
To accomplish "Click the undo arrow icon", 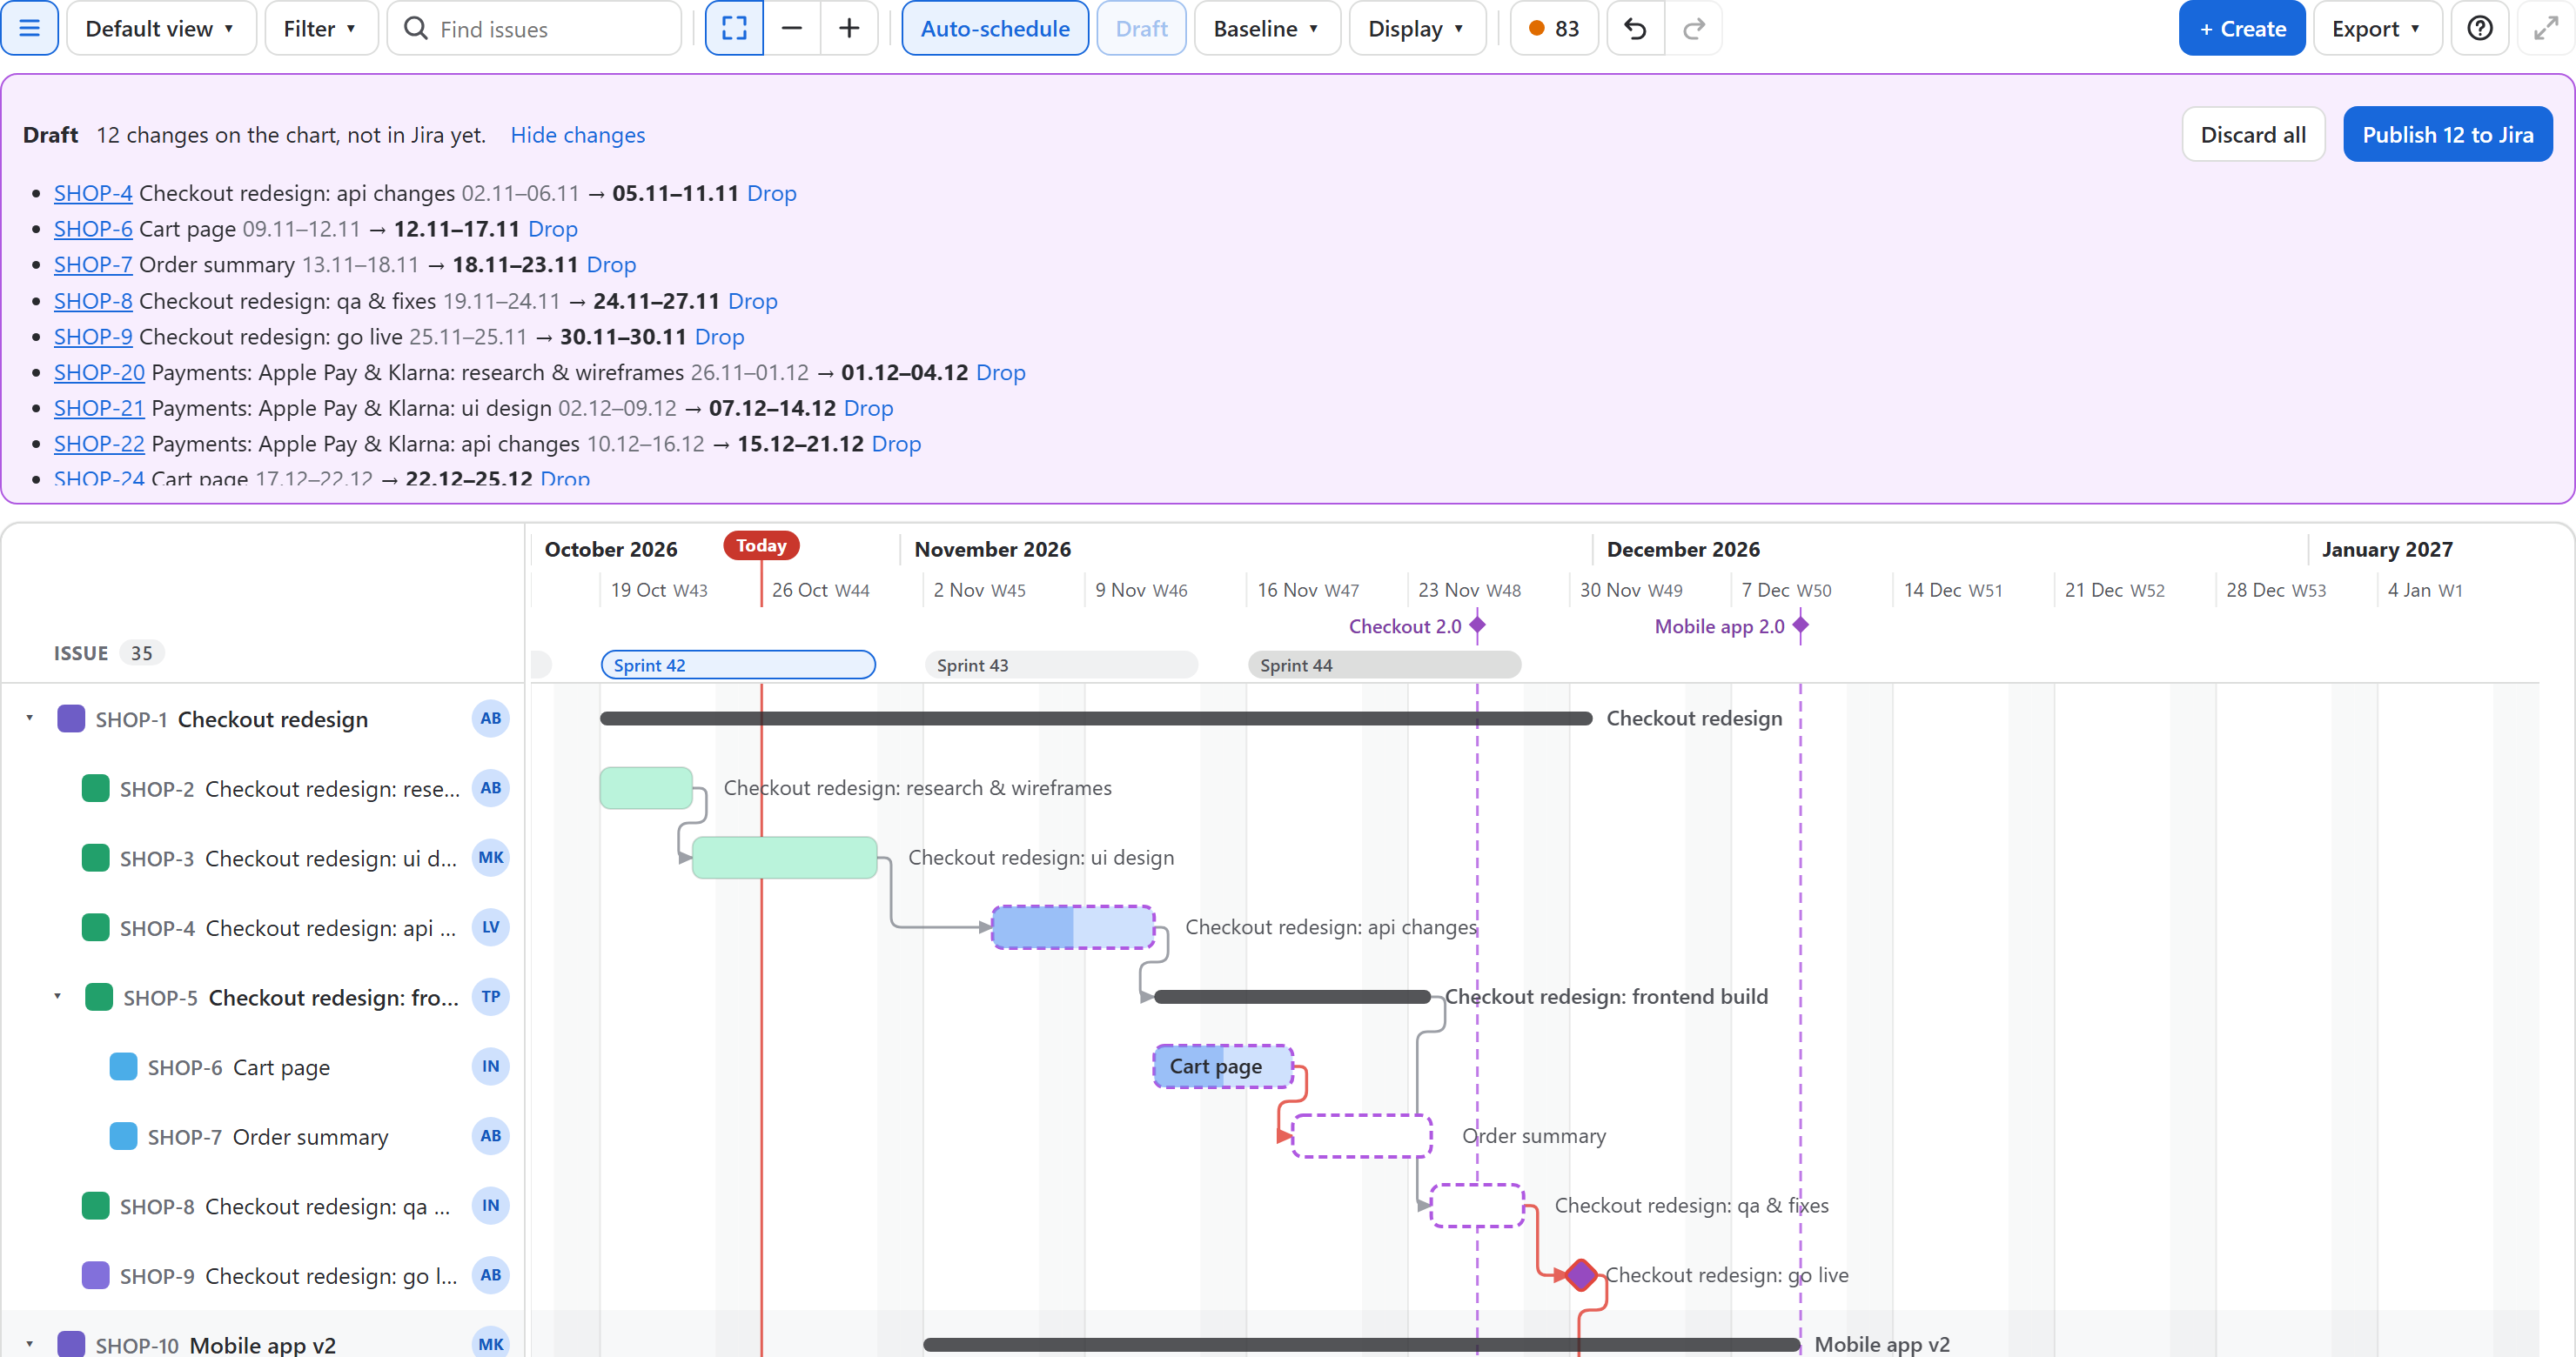I will pos(1635,28).
